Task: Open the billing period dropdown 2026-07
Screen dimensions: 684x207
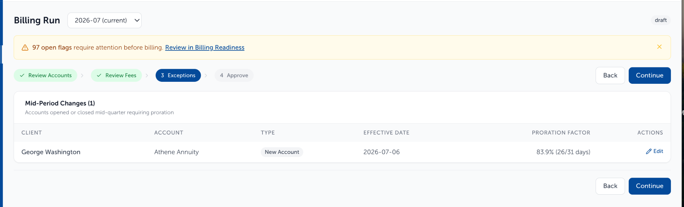Action: pyautogui.click(x=105, y=20)
